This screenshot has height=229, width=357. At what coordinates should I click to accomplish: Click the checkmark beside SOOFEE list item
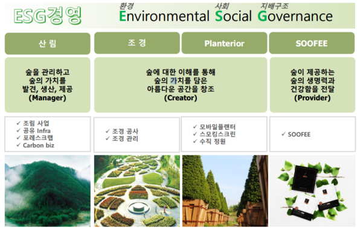pos(283,134)
